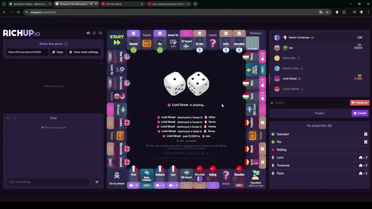
Task: Copy the room link
Action: click(x=57, y=52)
